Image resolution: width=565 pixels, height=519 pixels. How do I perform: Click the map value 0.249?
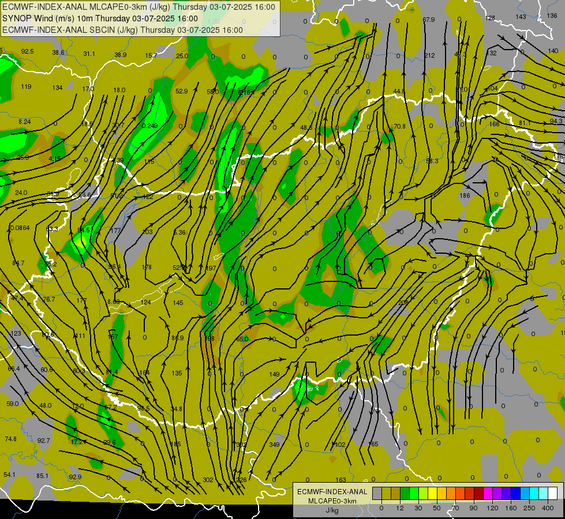tap(150, 126)
